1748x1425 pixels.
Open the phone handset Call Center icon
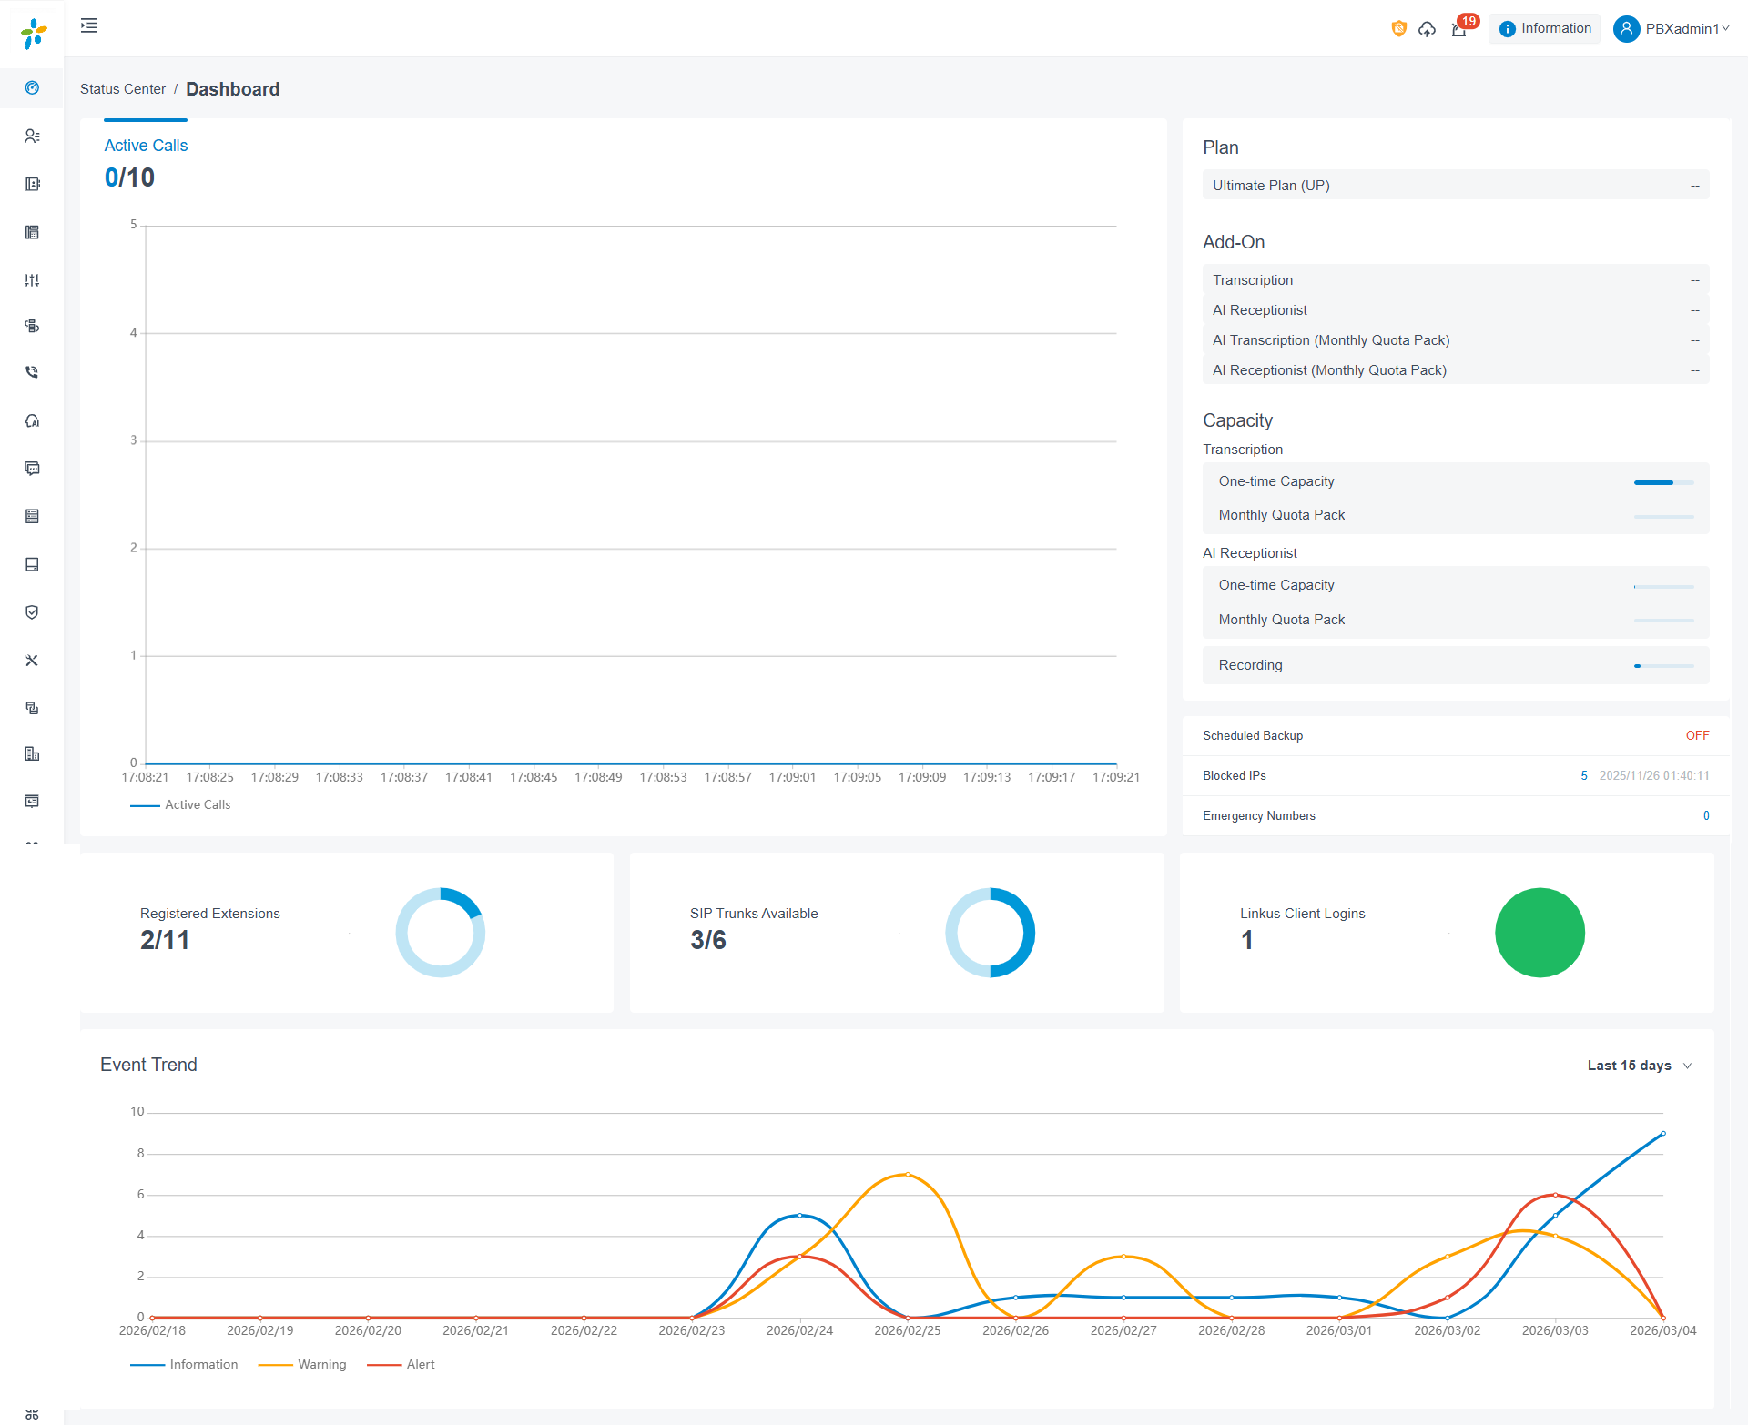(32, 372)
